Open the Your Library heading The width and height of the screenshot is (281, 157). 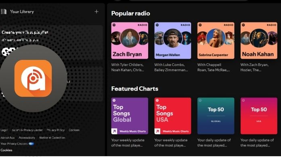tap(22, 12)
